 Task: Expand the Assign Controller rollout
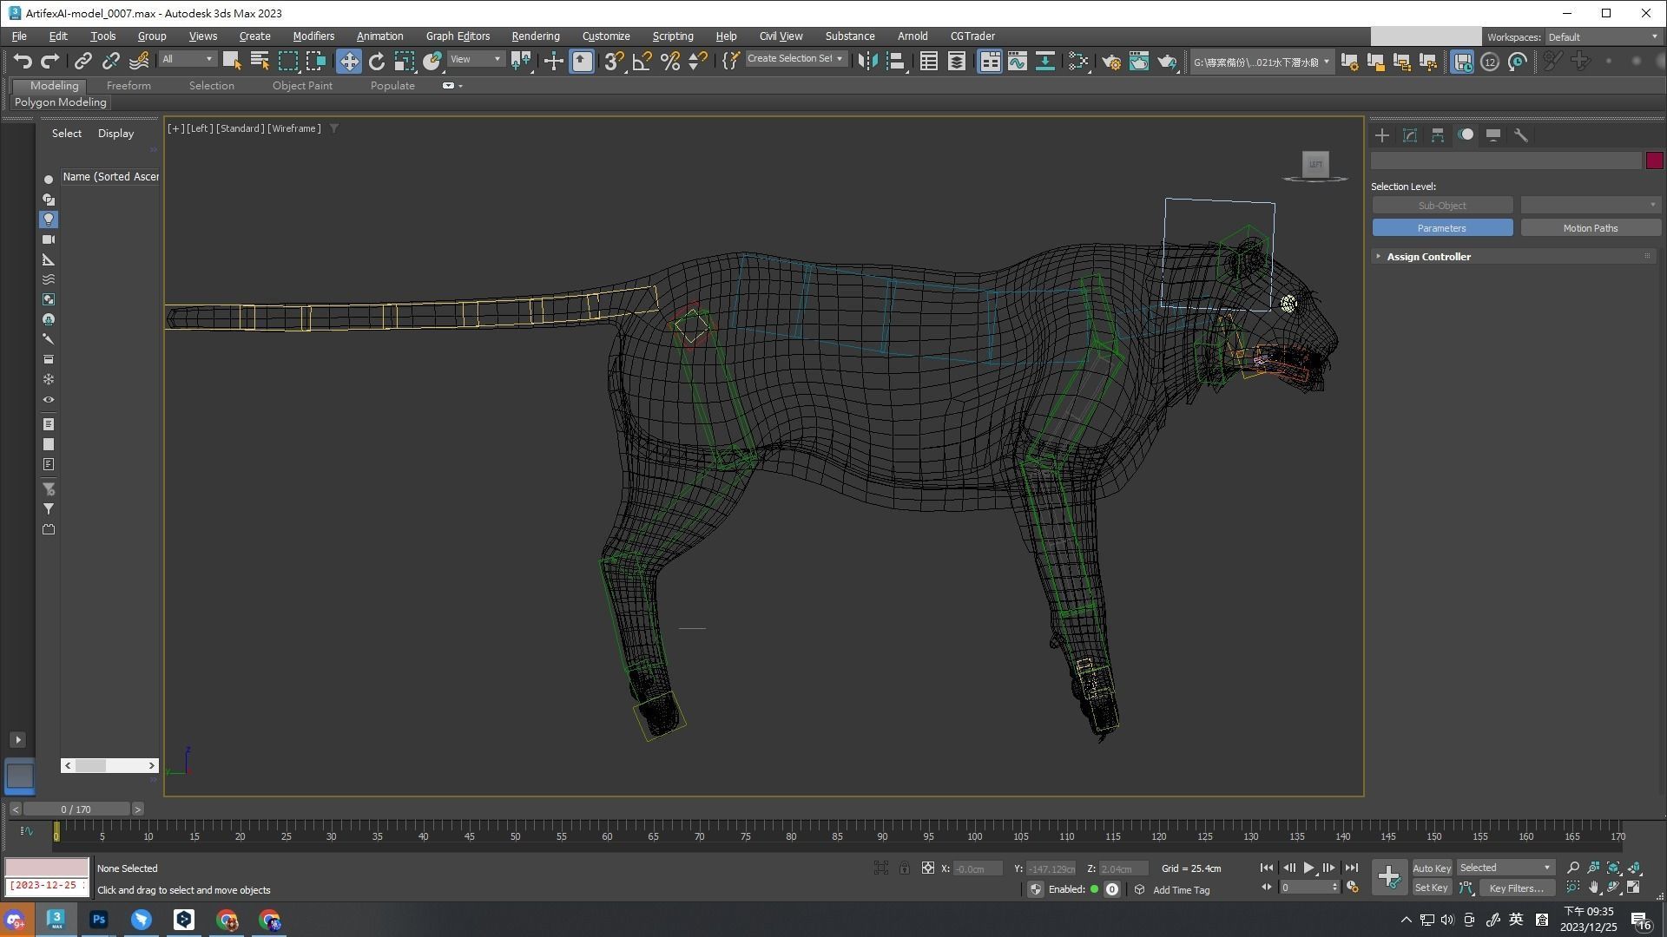click(1428, 257)
